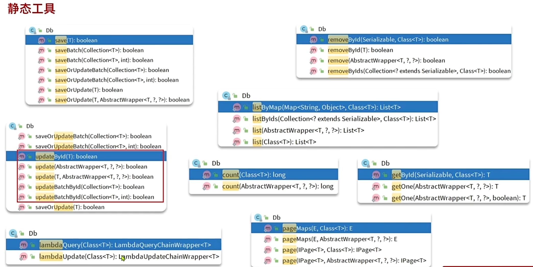This screenshot has width=533, height=267.
Task: Click the Db class name in remove popup
Action: pos(322,29)
